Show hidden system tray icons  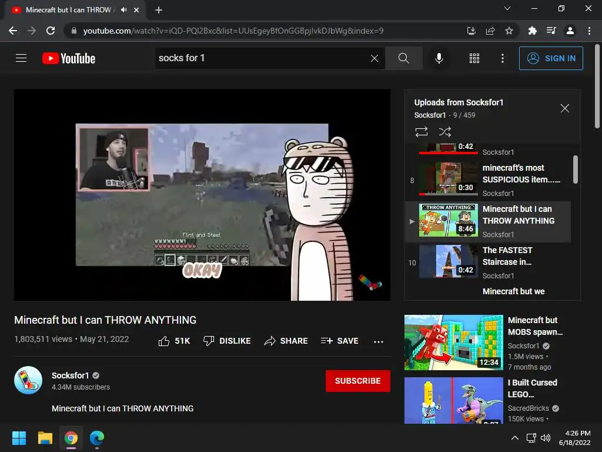(x=515, y=438)
